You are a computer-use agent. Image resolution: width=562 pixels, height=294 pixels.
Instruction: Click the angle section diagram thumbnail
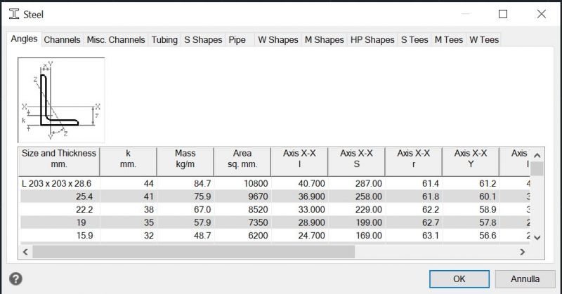click(x=61, y=100)
